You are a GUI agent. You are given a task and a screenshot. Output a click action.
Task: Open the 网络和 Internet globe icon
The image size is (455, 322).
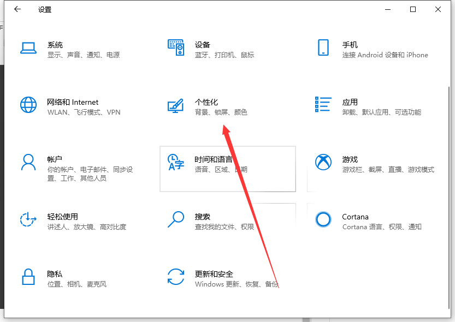coord(28,105)
